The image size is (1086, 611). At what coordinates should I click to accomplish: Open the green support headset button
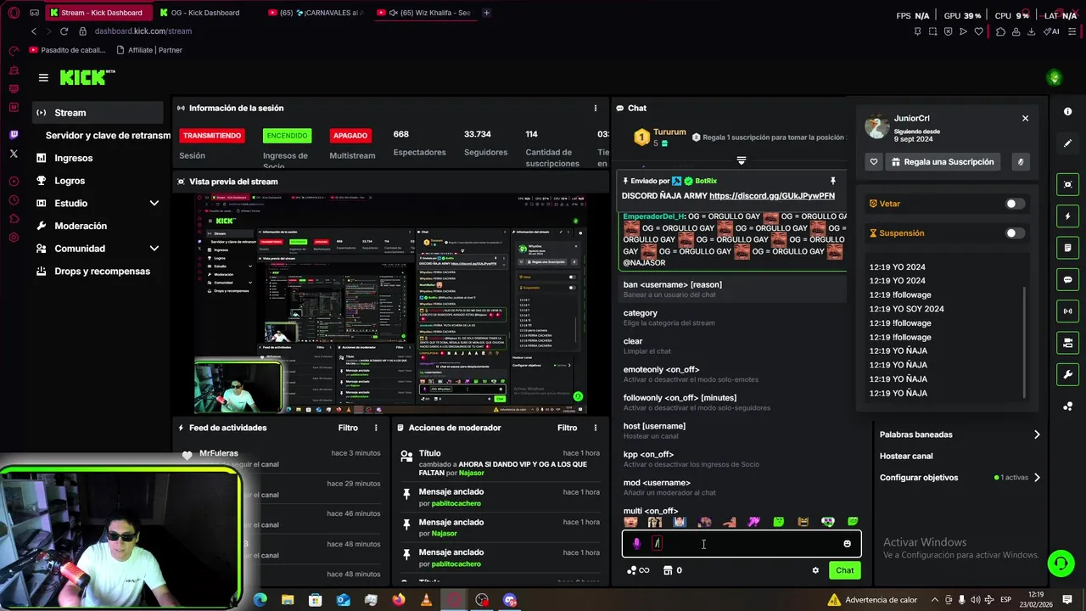(x=1060, y=563)
